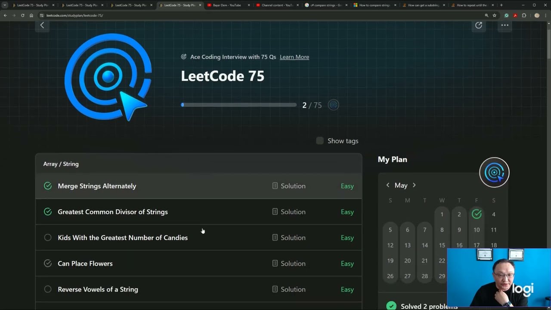Click the circular check icon beside the ellipsis
Image resolution: width=551 pixels, height=310 pixels.
pos(479,25)
